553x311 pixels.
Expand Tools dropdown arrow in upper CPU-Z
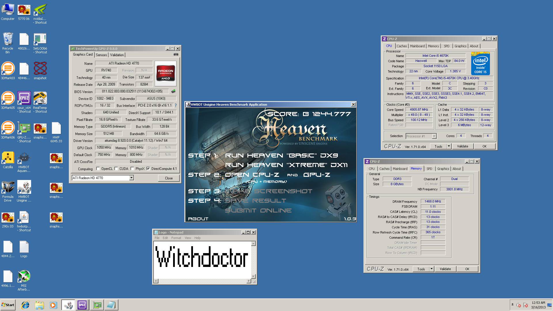click(x=449, y=146)
